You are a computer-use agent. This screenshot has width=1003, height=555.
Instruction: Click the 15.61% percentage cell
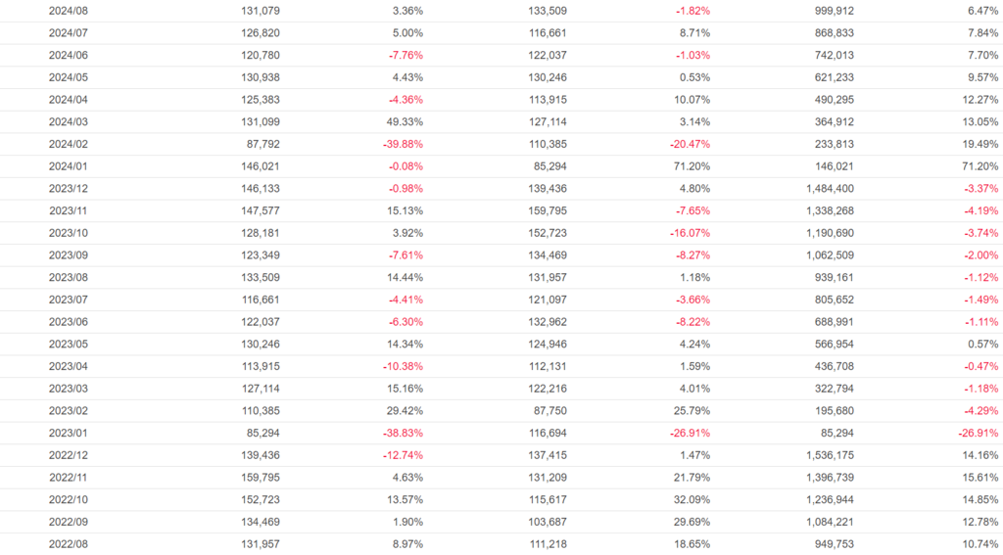click(977, 478)
